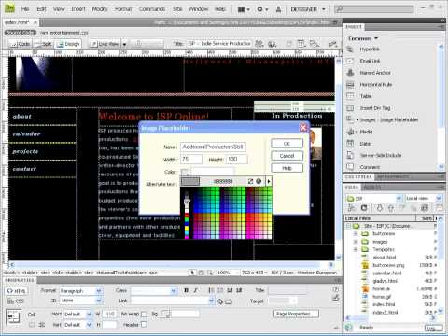Click the Browse for File folder icon

point(229,301)
